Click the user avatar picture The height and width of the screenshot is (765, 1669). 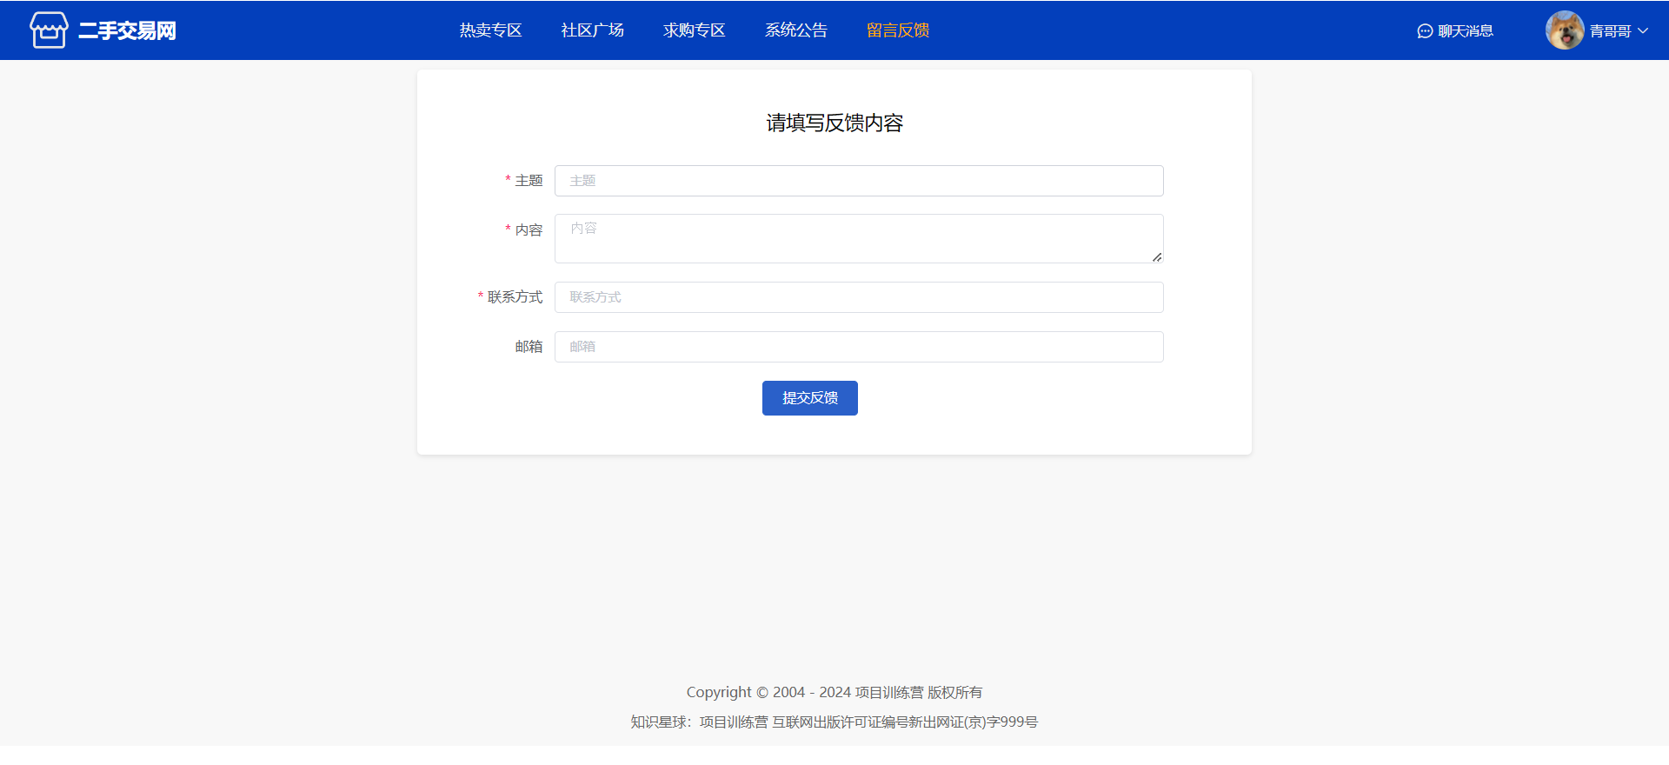[1565, 30]
